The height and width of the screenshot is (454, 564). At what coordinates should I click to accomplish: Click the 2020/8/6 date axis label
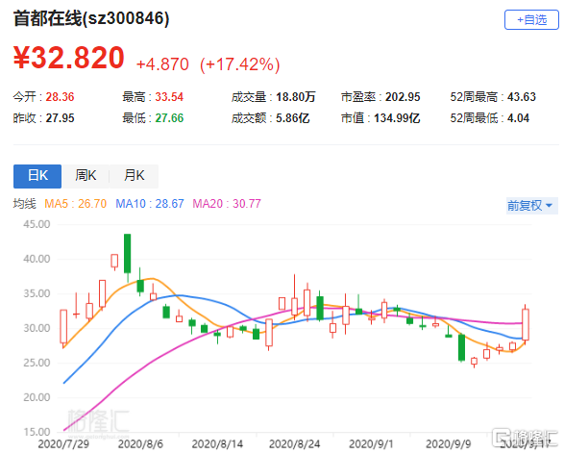pos(140,444)
